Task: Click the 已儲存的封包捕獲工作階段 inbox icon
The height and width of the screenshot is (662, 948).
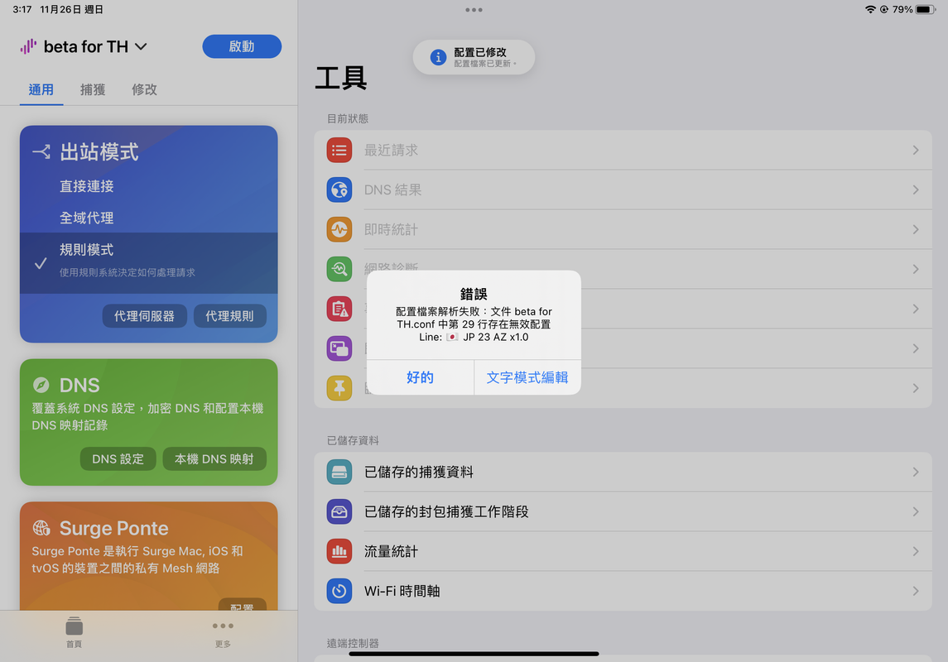Action: point(339,511)
